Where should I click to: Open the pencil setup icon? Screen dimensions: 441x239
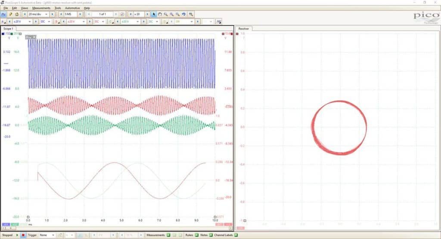[11, 14]
